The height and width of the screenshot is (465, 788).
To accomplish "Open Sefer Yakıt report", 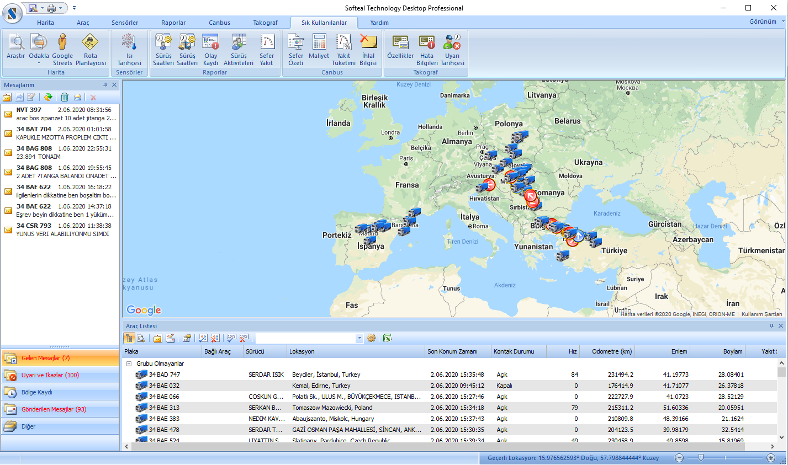I will click(267, 50).
